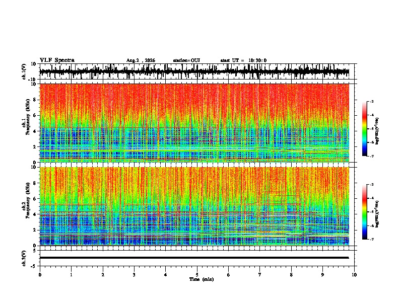Click tick label 1 on the time axis
This screenshot has width=399, height=308.
point(71,275)
